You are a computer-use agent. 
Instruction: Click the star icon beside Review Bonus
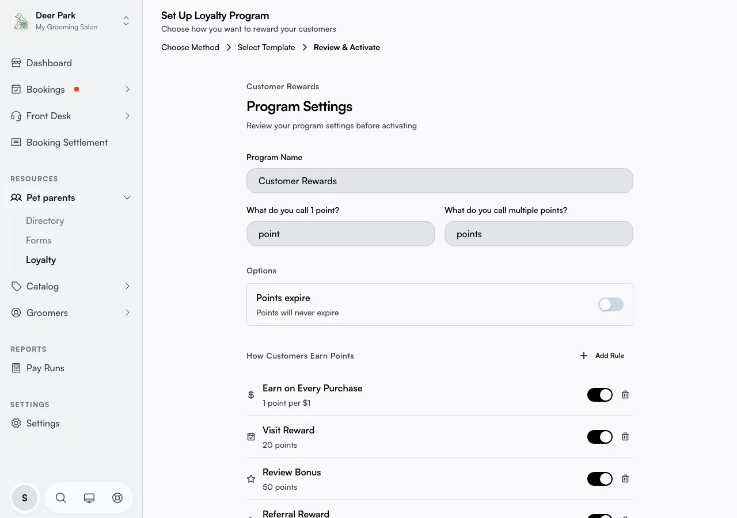pos(251,479)
